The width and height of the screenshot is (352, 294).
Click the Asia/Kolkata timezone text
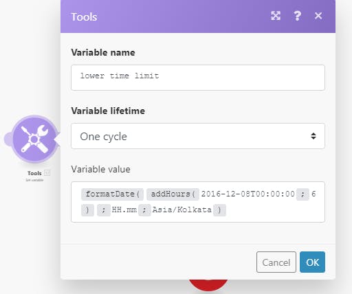click(182, 210)
